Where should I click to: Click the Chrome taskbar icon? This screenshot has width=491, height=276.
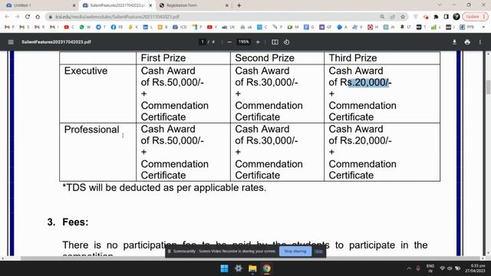[266, 268]
